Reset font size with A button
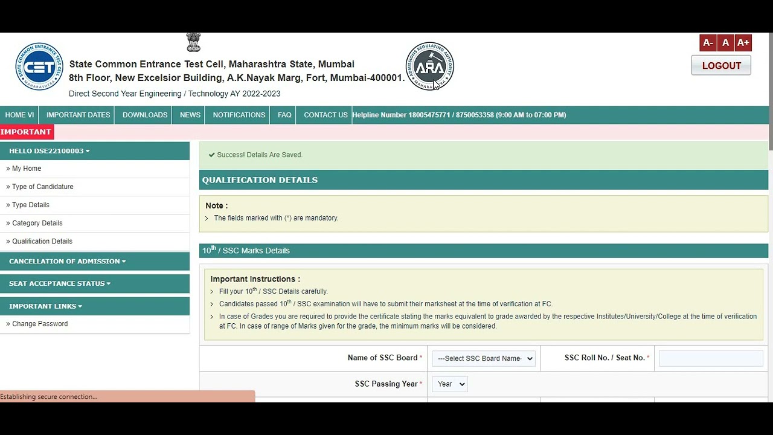The image size is (773, 435). [x=726, y=42]
